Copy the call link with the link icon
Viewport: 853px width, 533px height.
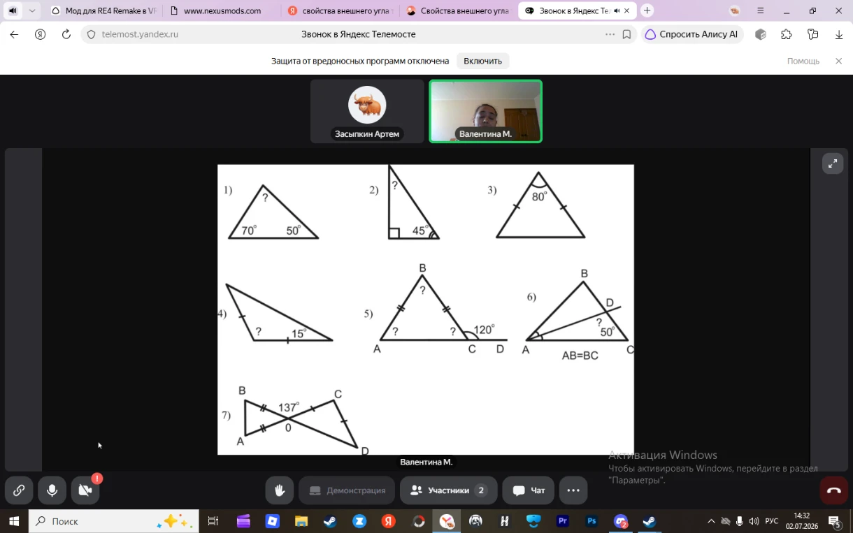(x=19, y=490)
